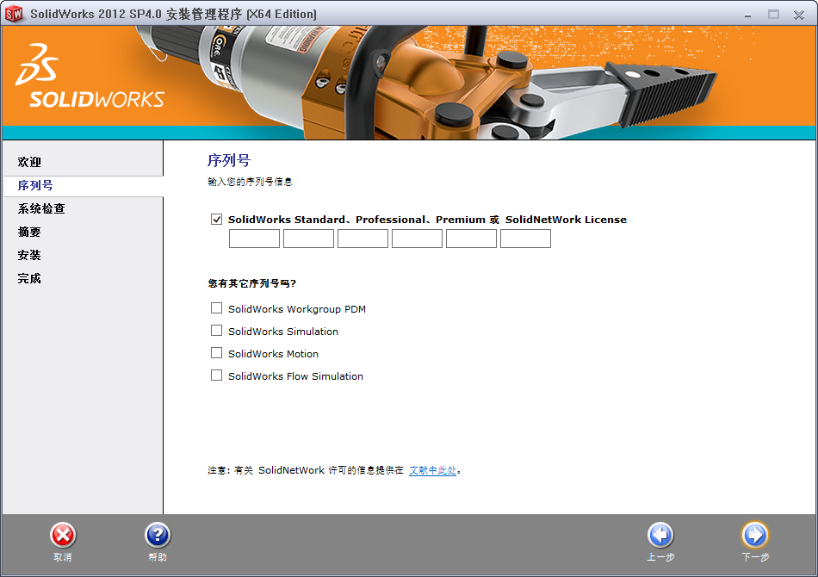Select the 安装 step in sidebar
This screenshot has height=577, width=818.
(29, 255)
